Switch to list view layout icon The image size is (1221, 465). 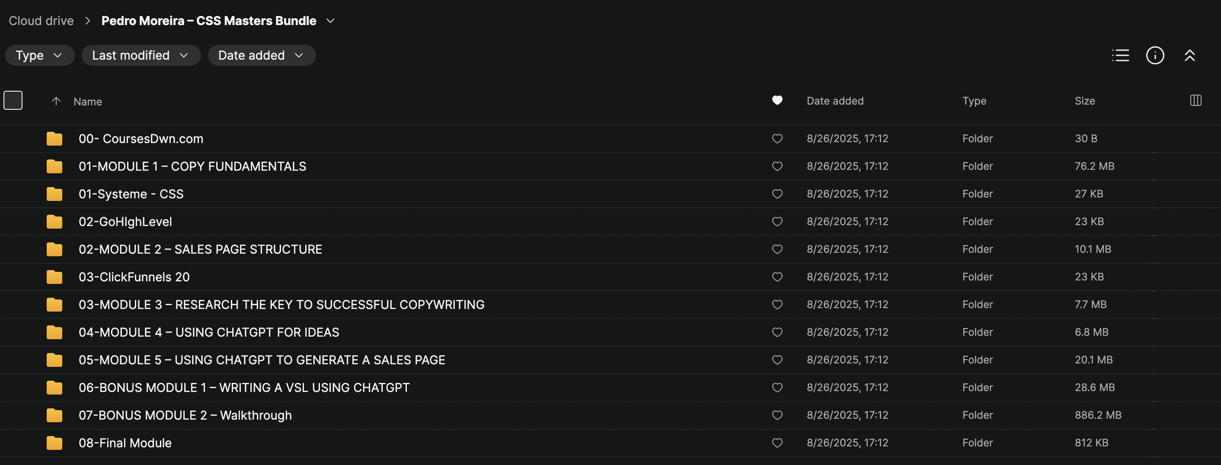click(x=1120, y=55)
